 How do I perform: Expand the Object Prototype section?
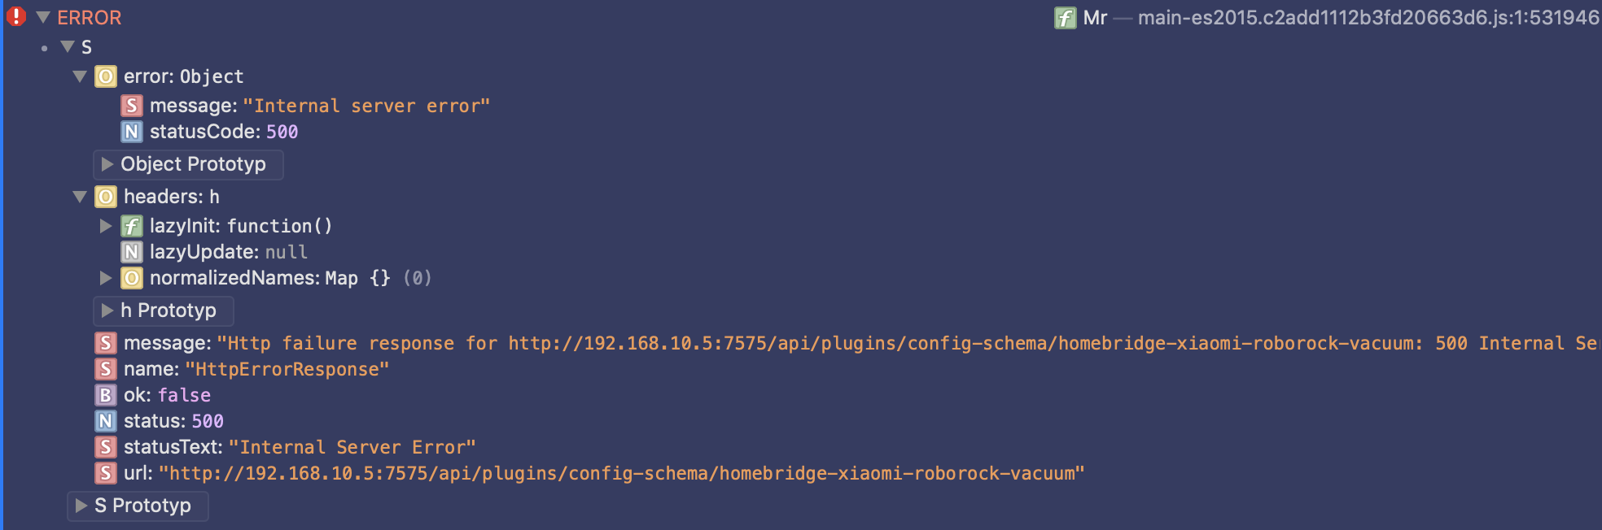[x=188, y=164]
